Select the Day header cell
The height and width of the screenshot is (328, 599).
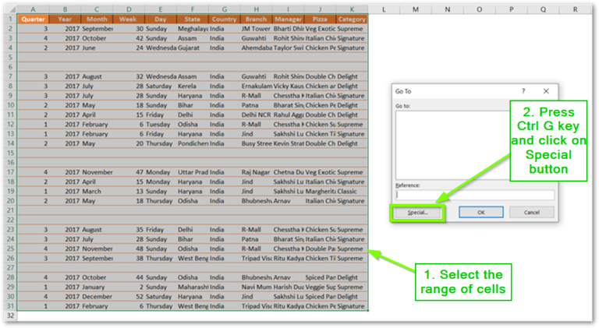pos(161,19)
